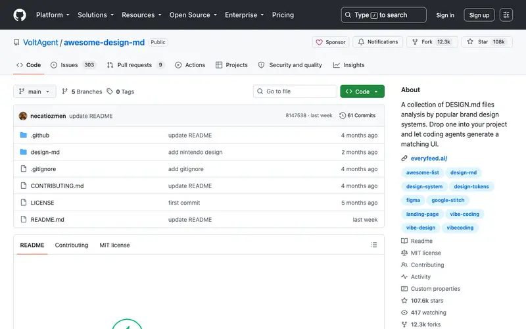The image size is (526, 329).
Task: Select the landing-page topic tag
Action: [422, 214]
